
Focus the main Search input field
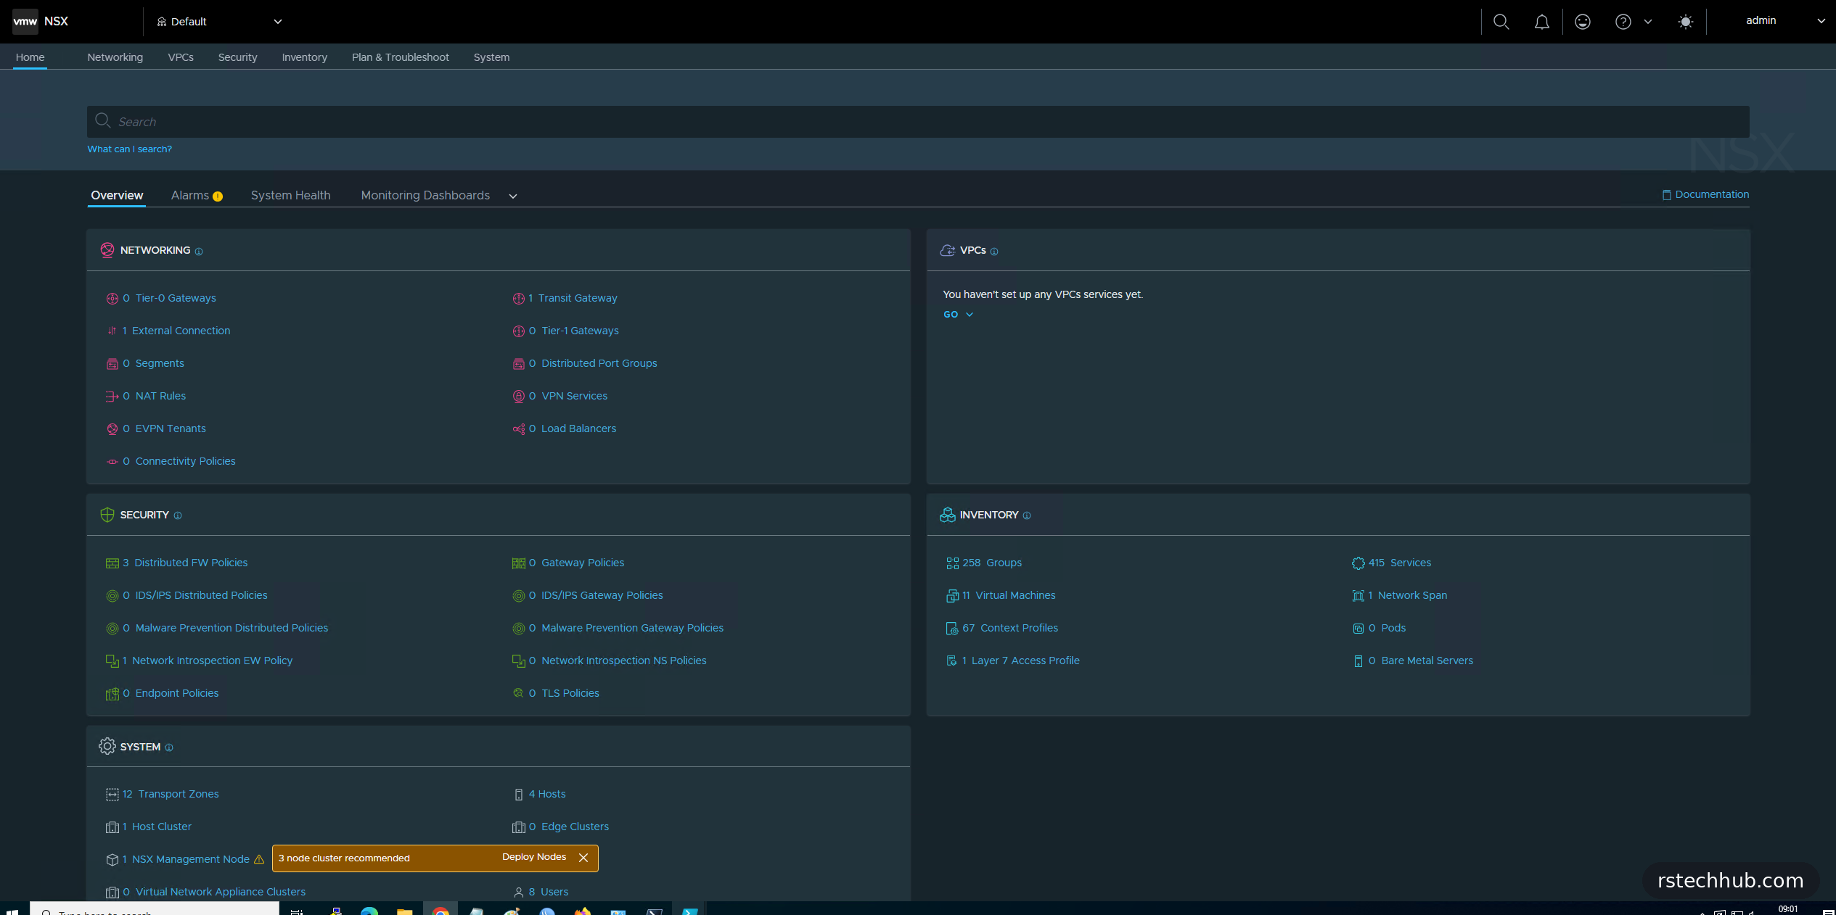pos(918,122)
